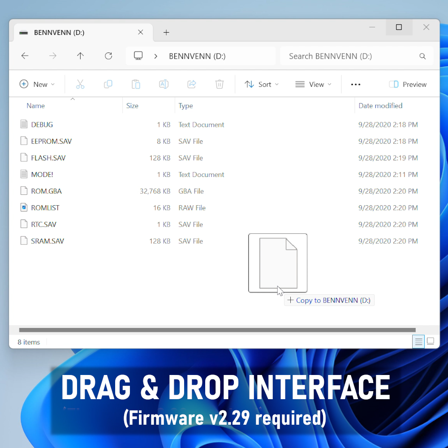The height and width of the screenshot is (448, 448).
Task: Expand the Sort dropdown
Action: 262,84
